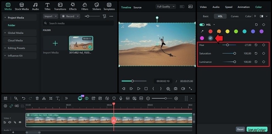Play the preview video
The width and height of the screenshot is (272, 134).
coord(139,89)
